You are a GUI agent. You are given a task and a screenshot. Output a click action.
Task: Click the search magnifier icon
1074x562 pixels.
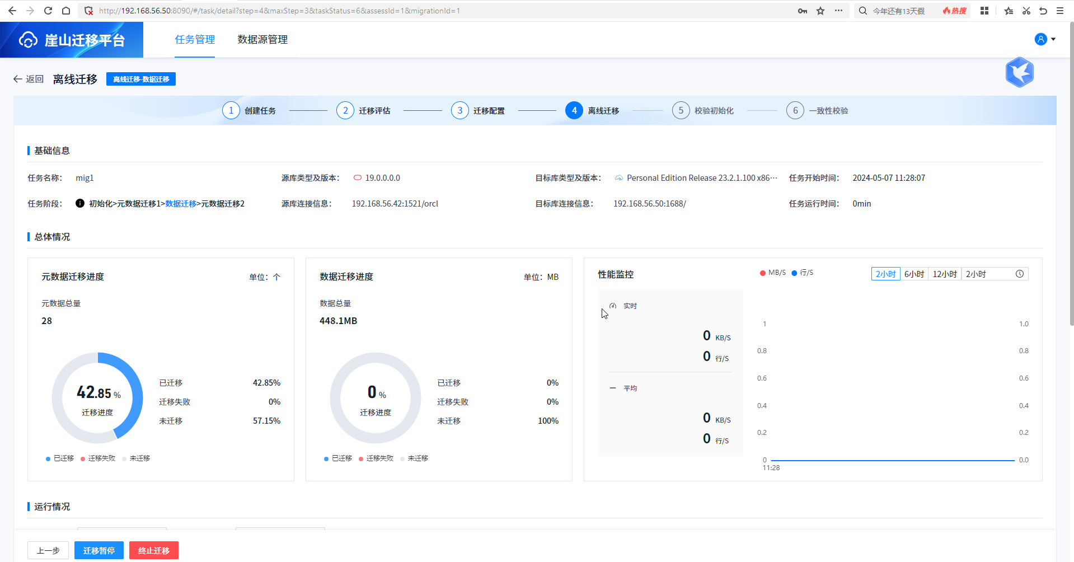point(863,11)
